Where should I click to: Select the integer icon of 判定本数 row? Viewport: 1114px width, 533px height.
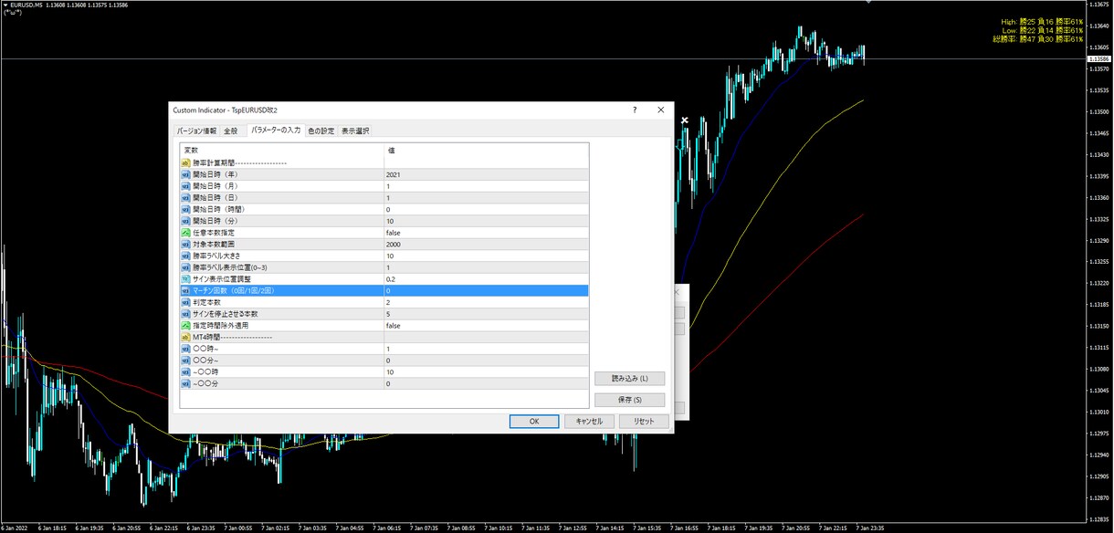click(185, 302)
